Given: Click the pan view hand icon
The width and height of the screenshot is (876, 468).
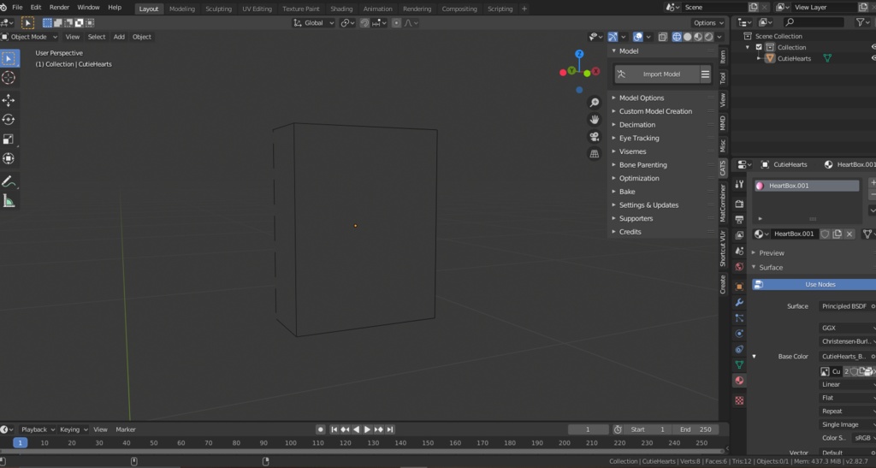Looking at the screenshot, I should 595,120.
